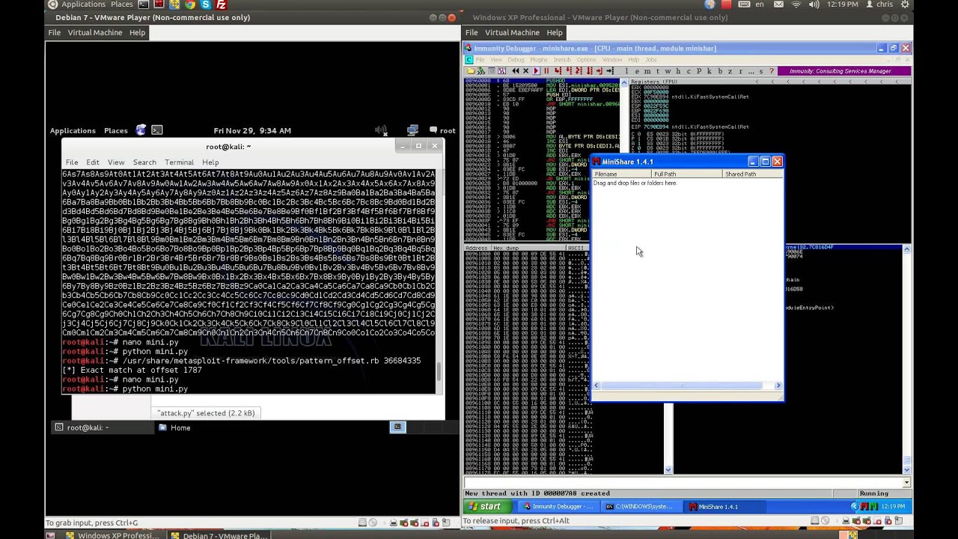Click the Open file icon in Immunity Debugger toolbar
The width and height of the screenshot is (958, 539).
(x=471, y=71)
